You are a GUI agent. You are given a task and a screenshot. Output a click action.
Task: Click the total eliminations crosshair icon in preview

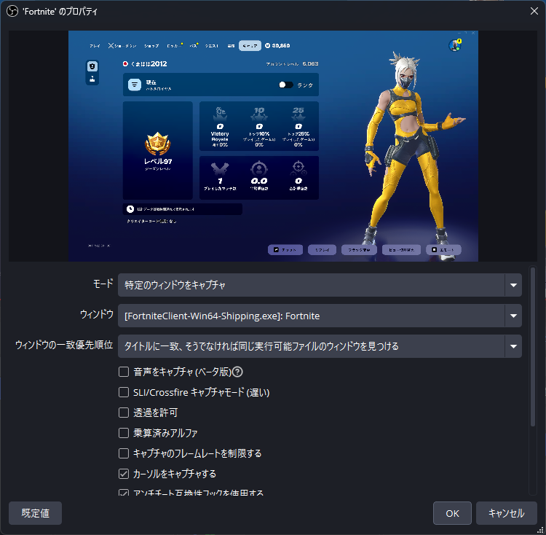pyautogui.click(x=298, y=168)
